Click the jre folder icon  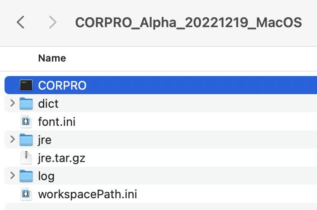(x=26, y=140)
